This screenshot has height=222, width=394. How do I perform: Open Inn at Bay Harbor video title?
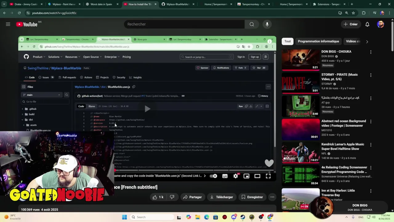pos(338,193)
